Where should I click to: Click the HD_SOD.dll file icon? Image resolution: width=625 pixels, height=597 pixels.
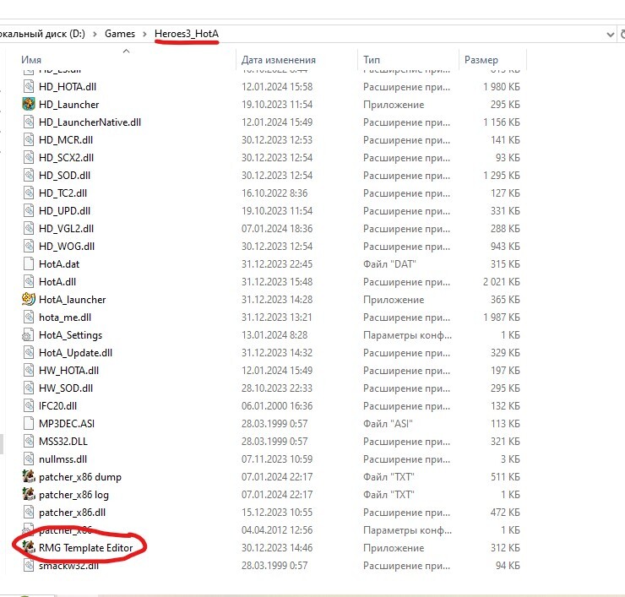[x=29, y=176]
